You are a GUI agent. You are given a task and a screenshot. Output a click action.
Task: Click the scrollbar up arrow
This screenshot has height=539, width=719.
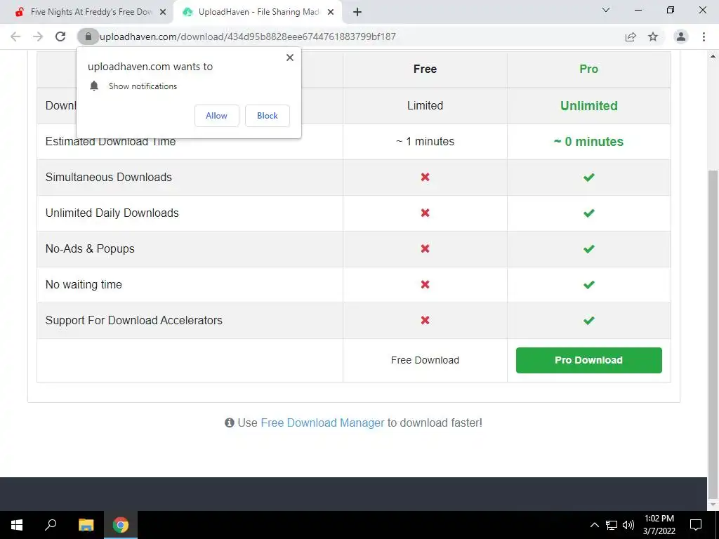pos(713,56)
